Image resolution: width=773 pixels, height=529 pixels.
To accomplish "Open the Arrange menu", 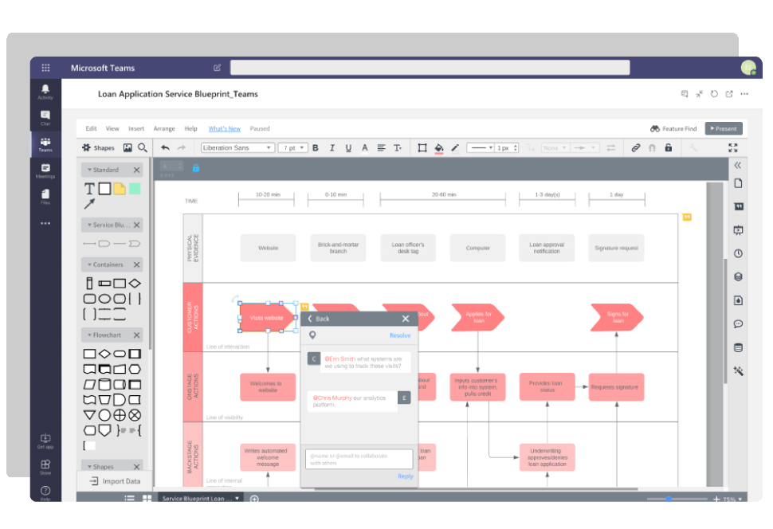I will tap(163, 127).
